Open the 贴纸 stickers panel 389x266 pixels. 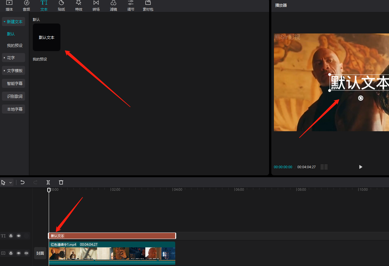pos(61,5)
